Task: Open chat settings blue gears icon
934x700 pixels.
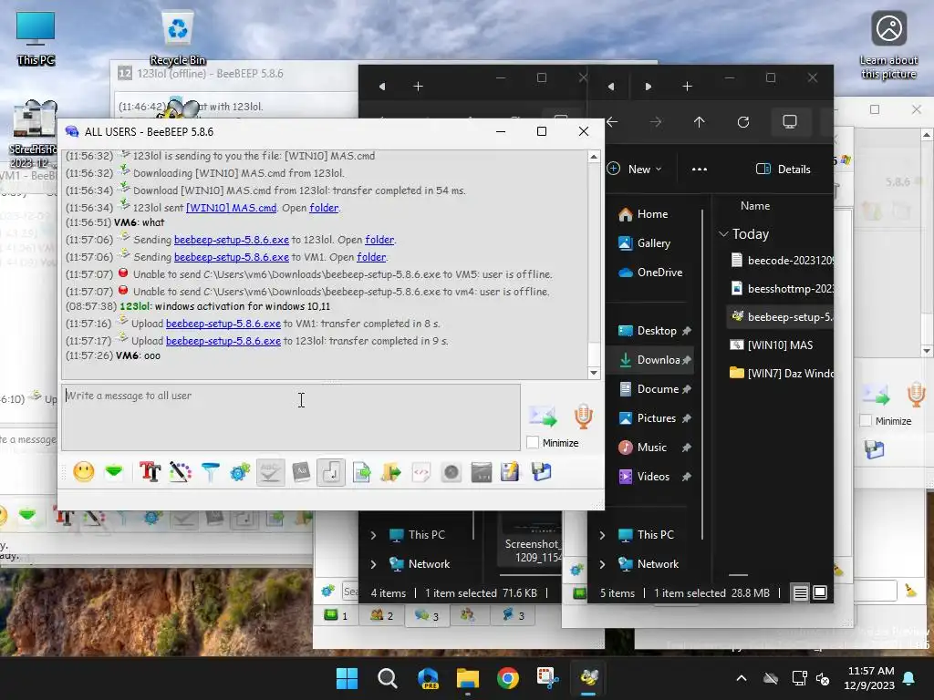Action: click(240, 472)
